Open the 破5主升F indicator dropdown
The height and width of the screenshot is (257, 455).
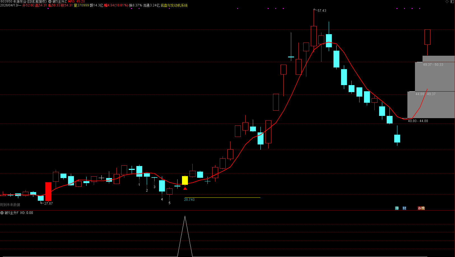point(2,213)
